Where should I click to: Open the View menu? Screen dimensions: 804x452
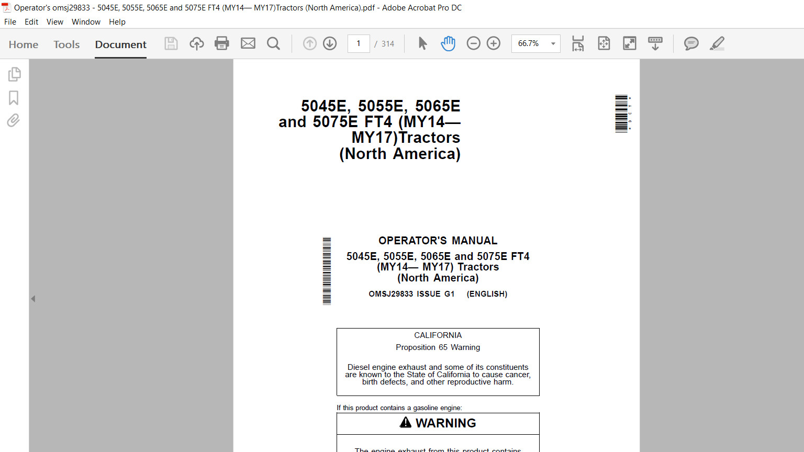(x=54, y=22)
